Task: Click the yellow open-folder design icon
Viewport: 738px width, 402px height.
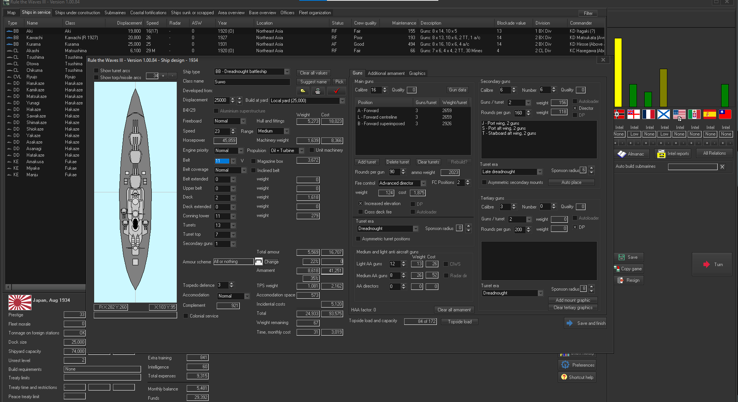Action: coord(303,91)
